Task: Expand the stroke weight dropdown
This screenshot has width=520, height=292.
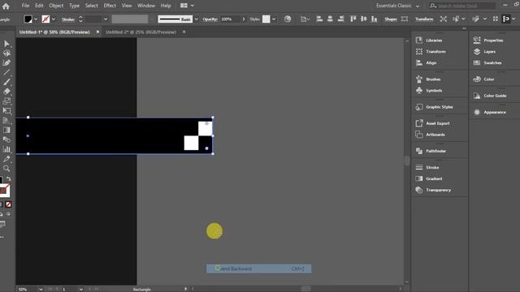Action: [106, 19]
